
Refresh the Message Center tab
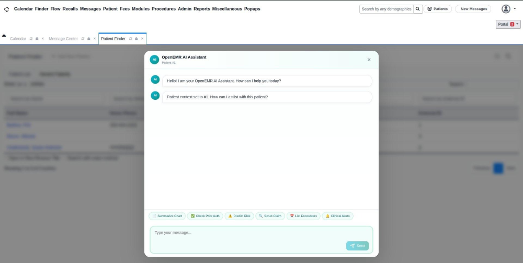pos(83,39)
